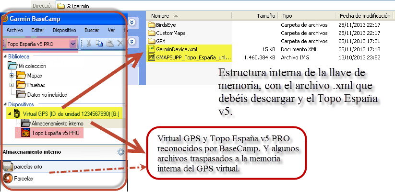
Task: Select the BirdsEye folder
Action: [166, 25]
